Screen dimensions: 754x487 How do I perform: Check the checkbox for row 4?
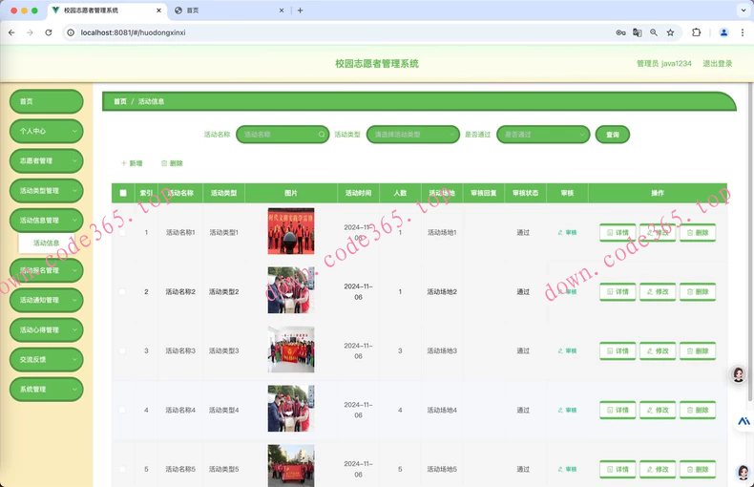[x=122, y=410]
